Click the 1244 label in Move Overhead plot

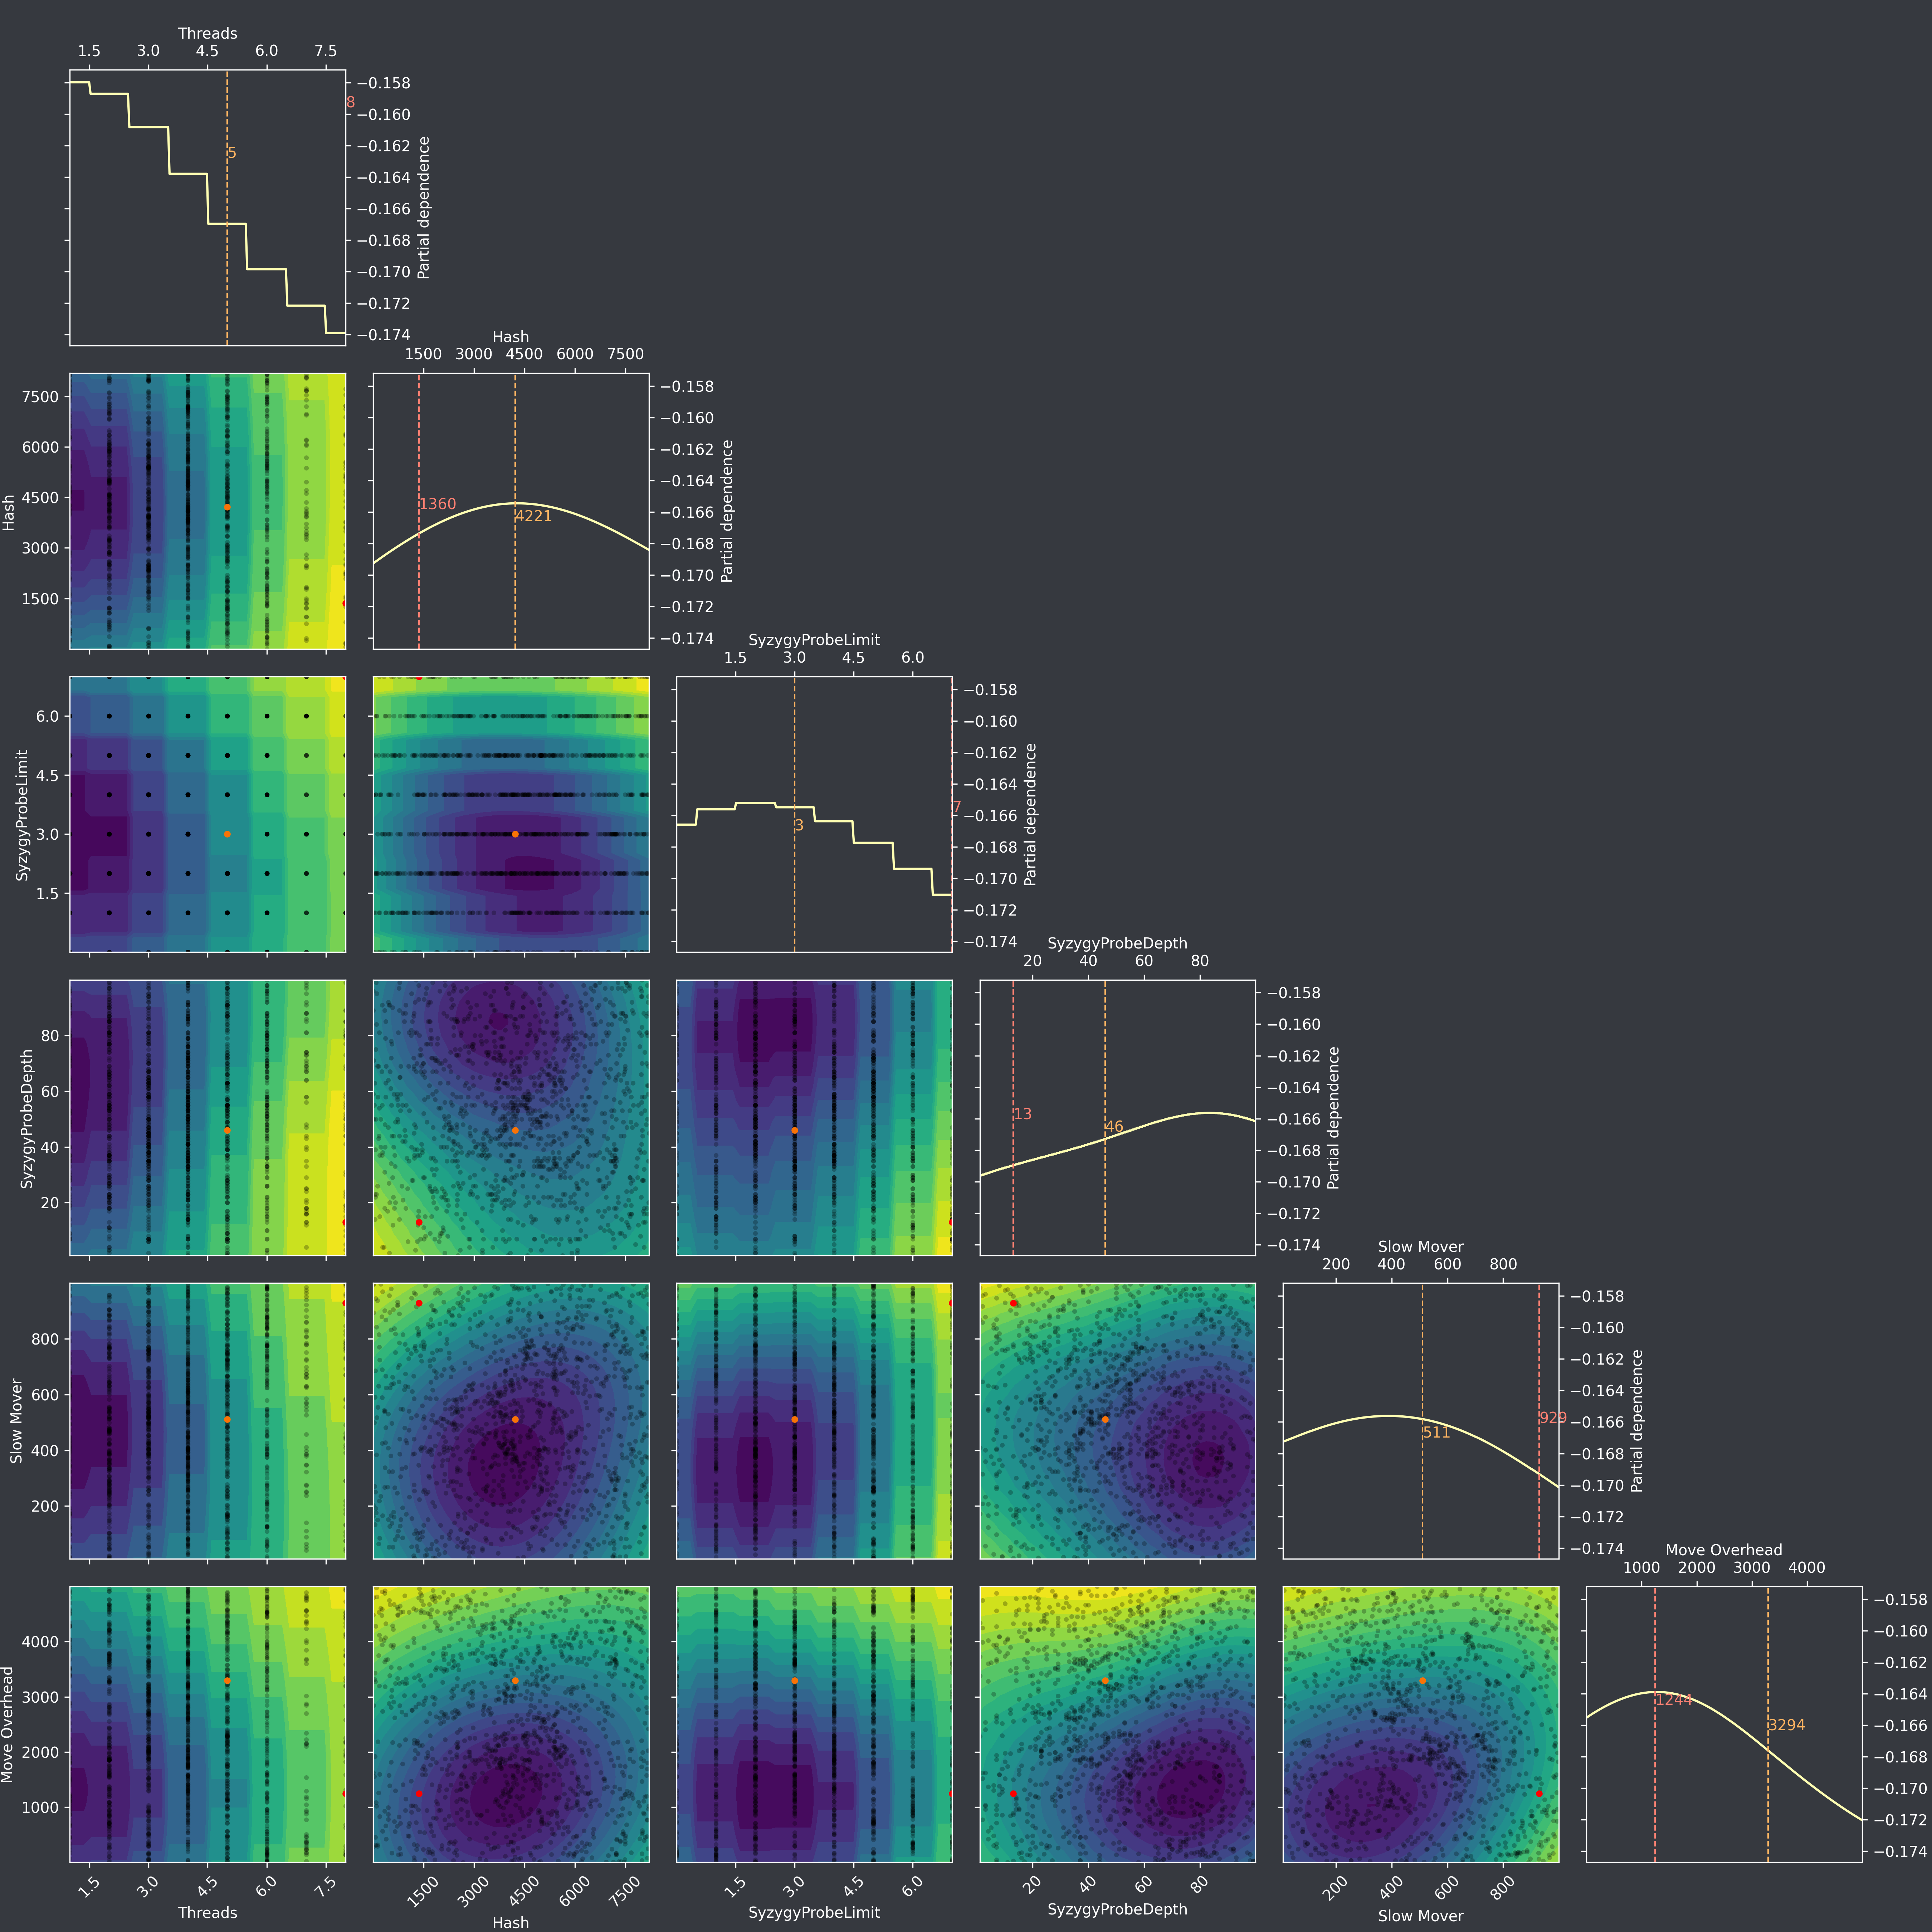click(1674, 1700)
